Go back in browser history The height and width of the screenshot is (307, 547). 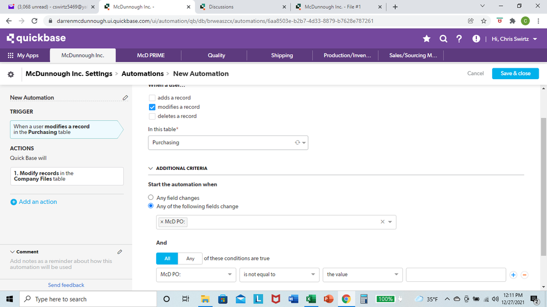(x=9, y=21)
